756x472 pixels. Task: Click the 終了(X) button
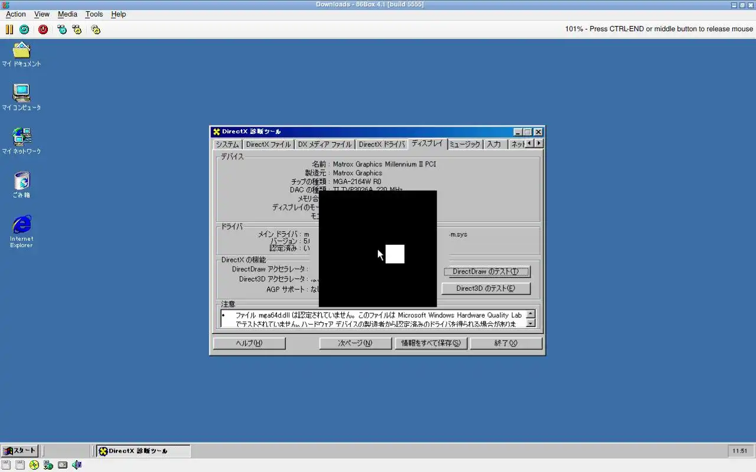(x=506, y=343)
